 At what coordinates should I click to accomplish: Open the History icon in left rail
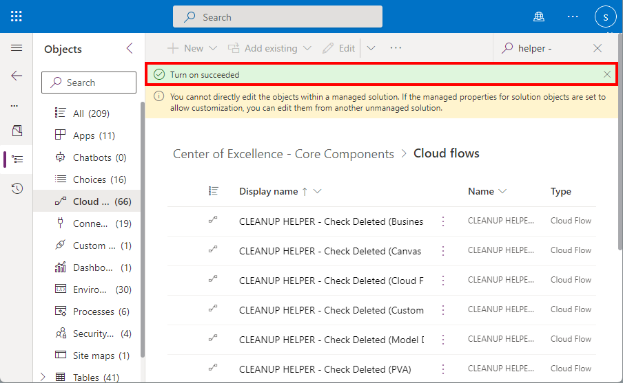17,188
